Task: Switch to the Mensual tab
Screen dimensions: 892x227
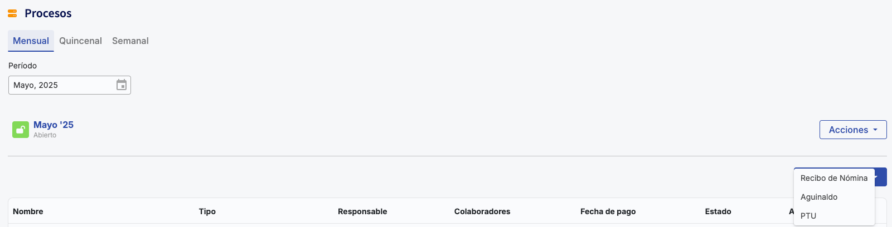Action: [31, 41]
